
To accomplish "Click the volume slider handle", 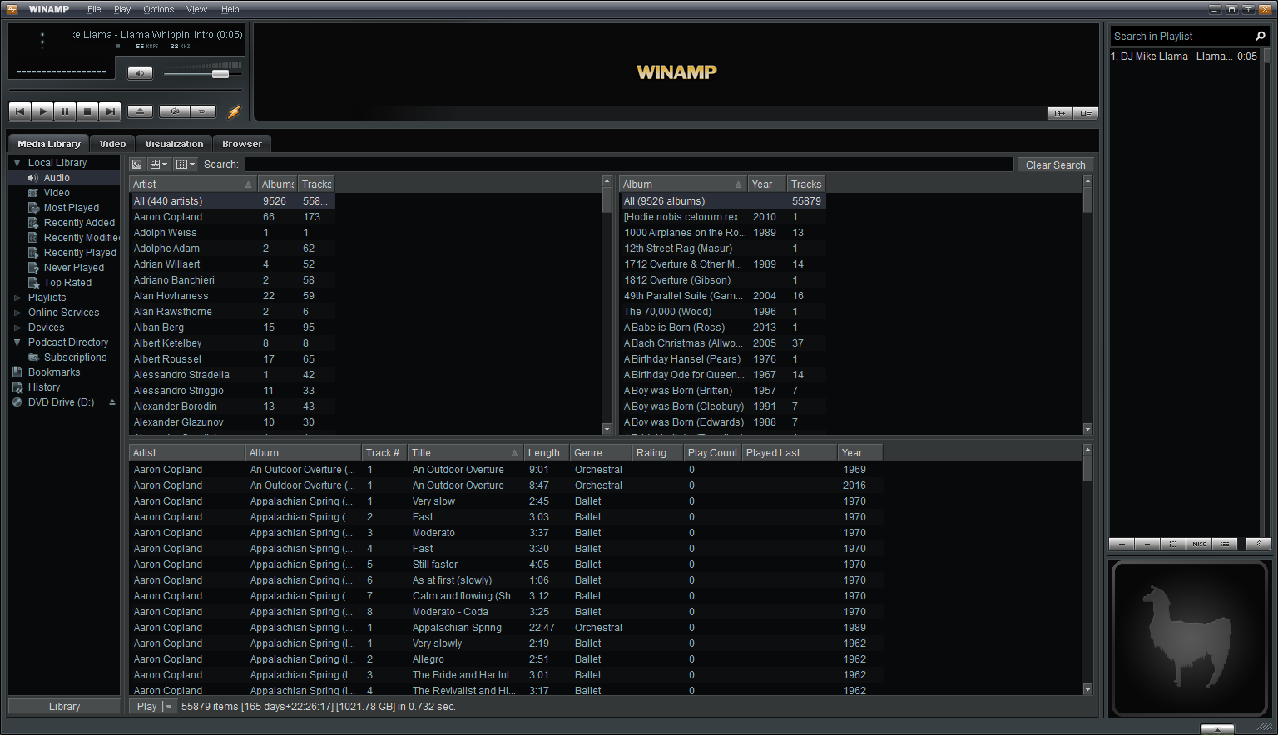I will tap(220, 74).
